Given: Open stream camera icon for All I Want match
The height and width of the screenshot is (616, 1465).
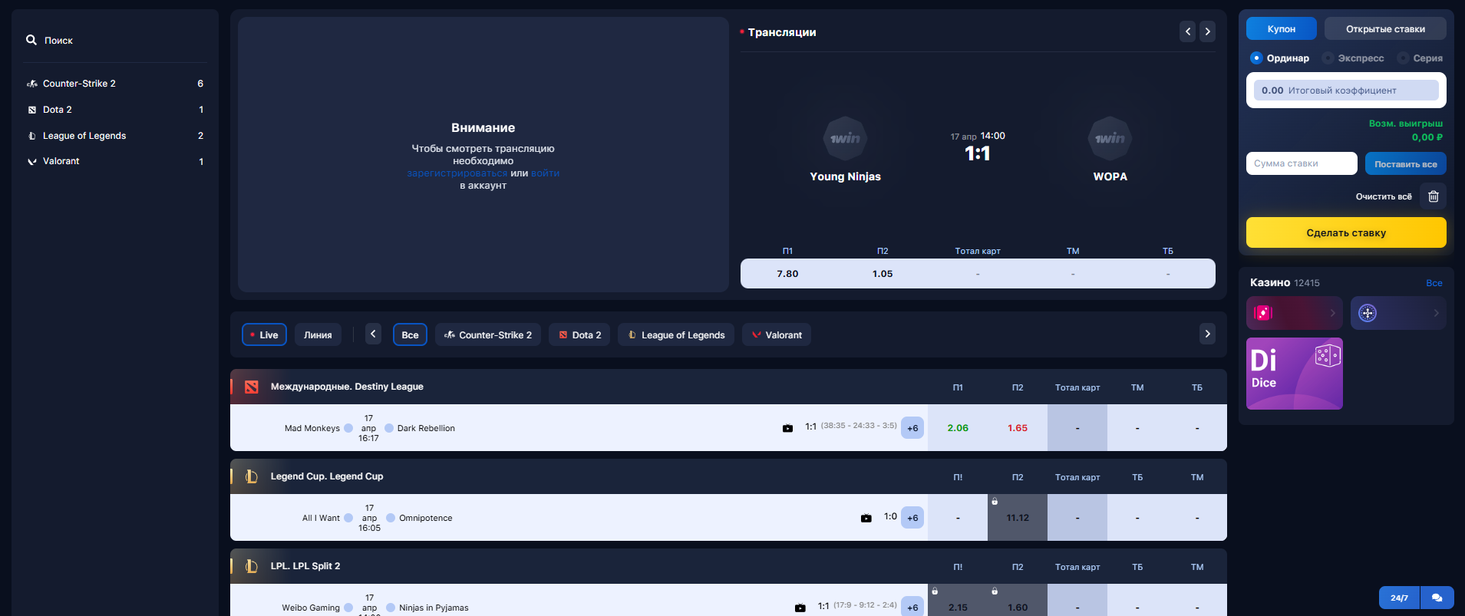Looking at the screenshot, I should (866, 518).
